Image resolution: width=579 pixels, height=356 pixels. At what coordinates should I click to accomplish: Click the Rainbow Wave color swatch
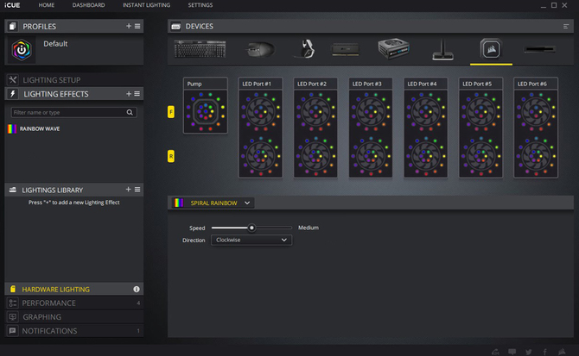tap(12, 128)
